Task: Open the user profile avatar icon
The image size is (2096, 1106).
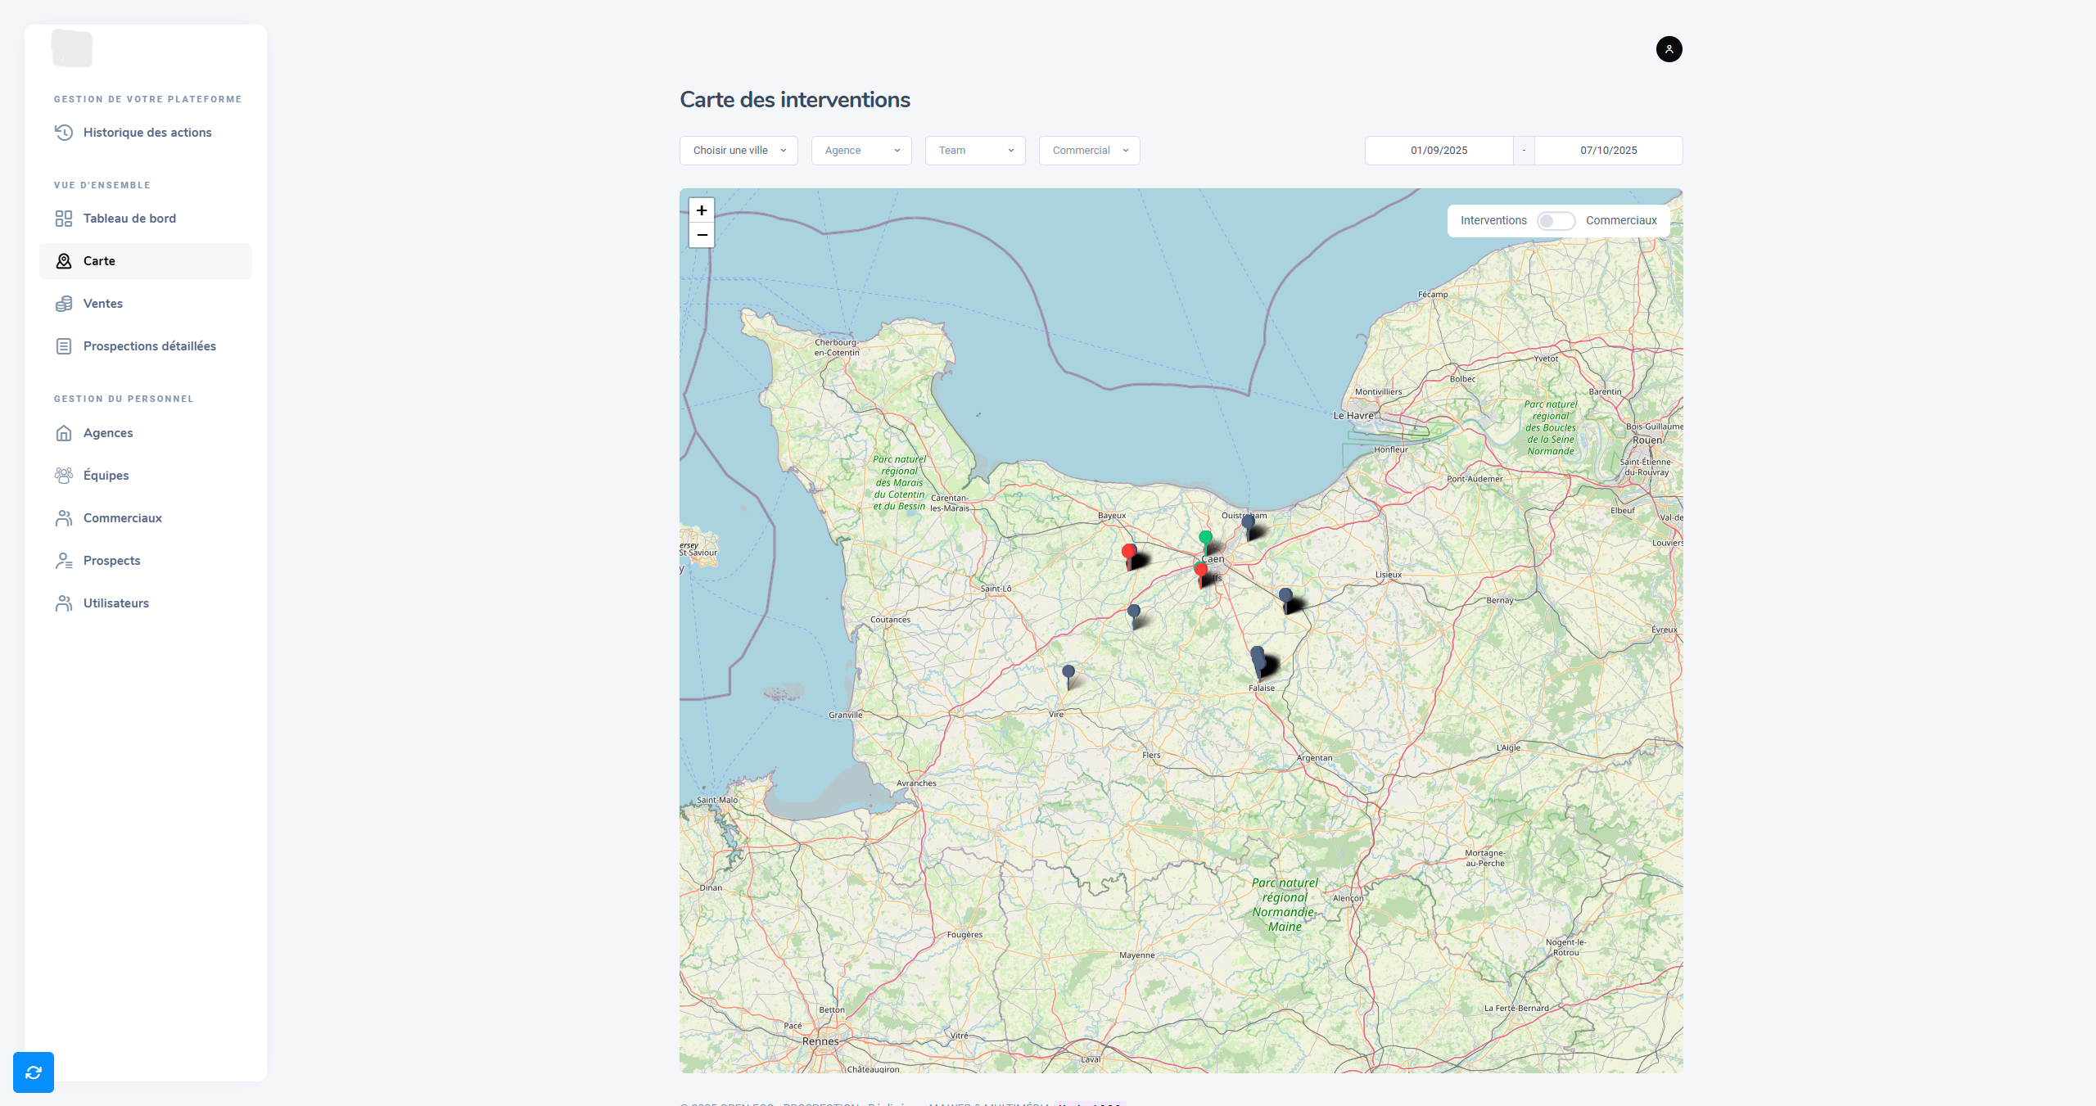Action: 1669,49
